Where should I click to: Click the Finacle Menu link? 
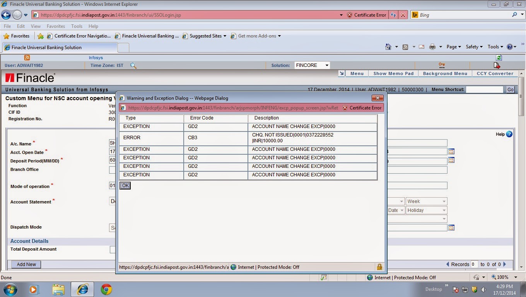coord(357,73)
